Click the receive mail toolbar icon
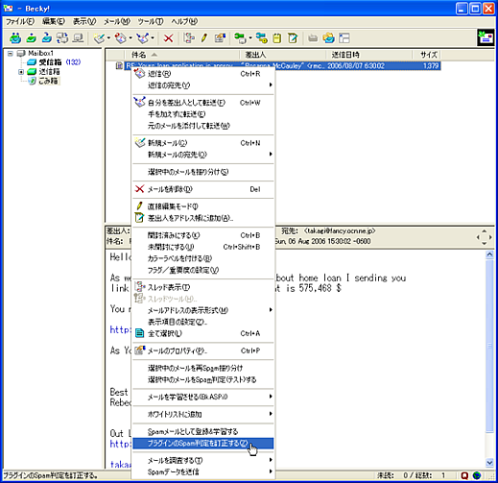The height and width of the screenshot is (483, 498). click(15, 38)
